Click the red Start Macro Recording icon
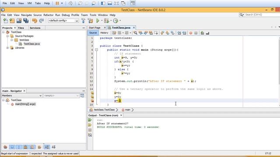The image size is (280, 157). pos(191,33)
